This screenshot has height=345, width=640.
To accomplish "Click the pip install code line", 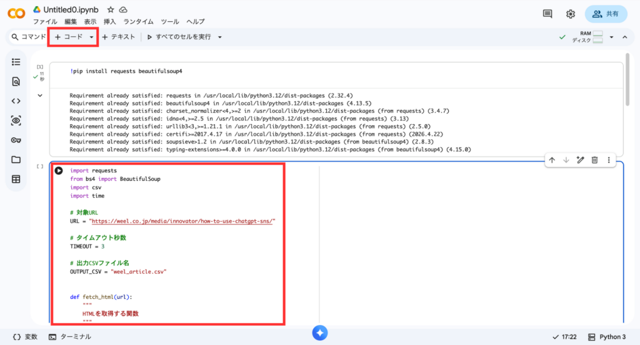I will click(126, 71).
